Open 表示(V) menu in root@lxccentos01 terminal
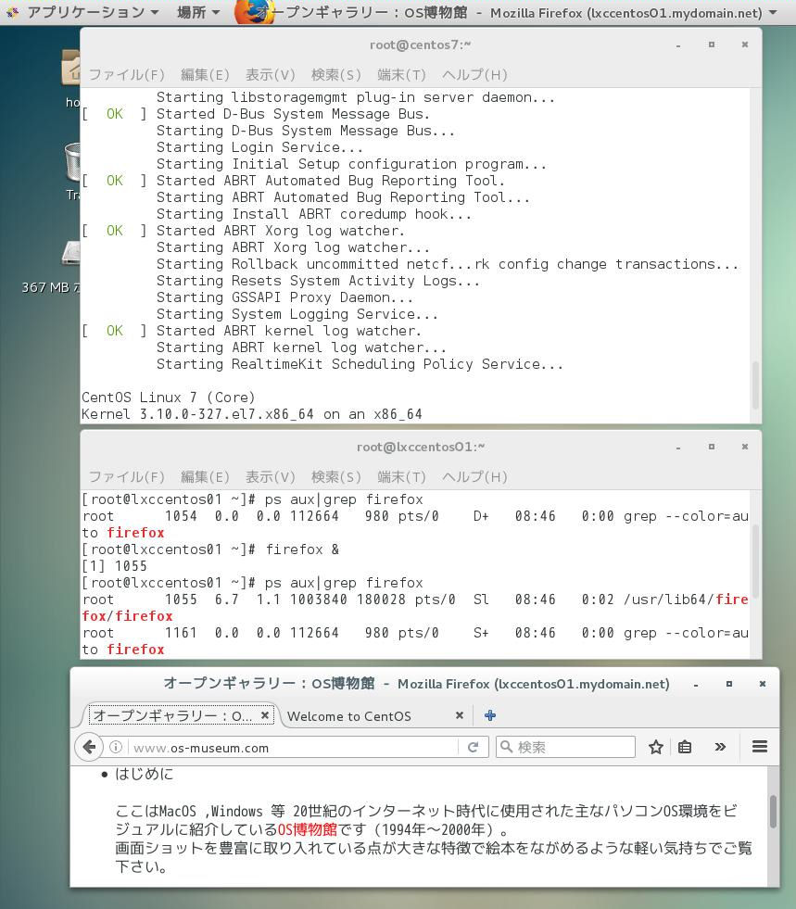Screen dimensions: 796x909 [x=271, y=477]
